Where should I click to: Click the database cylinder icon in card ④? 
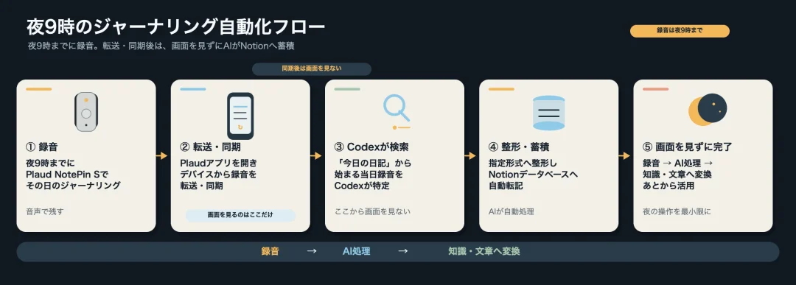coord(549,113)
